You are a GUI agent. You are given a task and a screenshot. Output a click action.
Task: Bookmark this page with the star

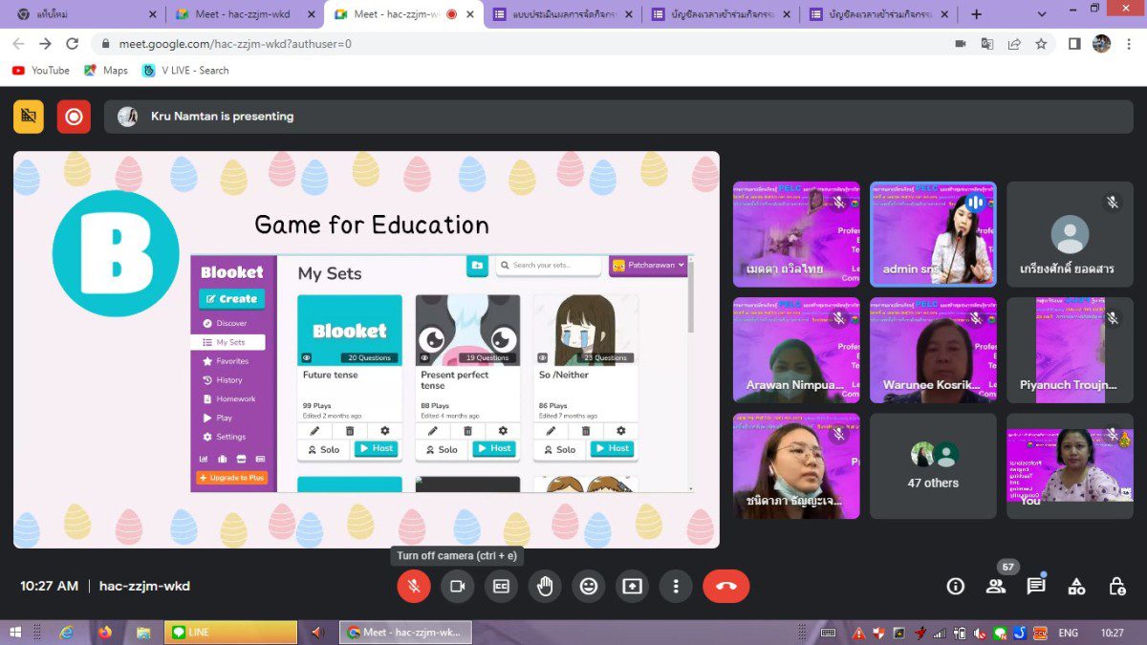(x=1041, y=44)
